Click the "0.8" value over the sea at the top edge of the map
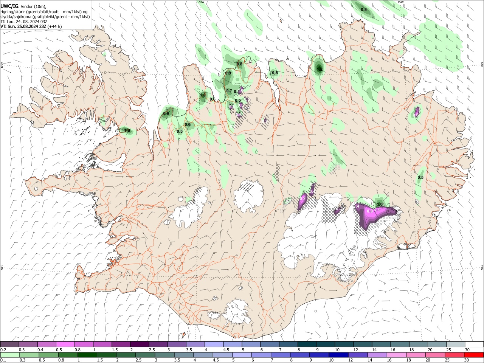 [364, 9]
